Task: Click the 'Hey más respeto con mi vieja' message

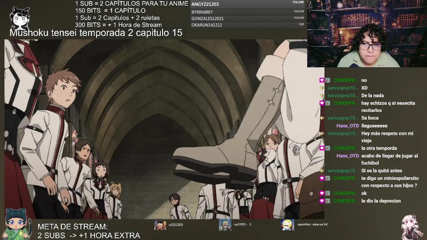Action: (x=387, y=137)
